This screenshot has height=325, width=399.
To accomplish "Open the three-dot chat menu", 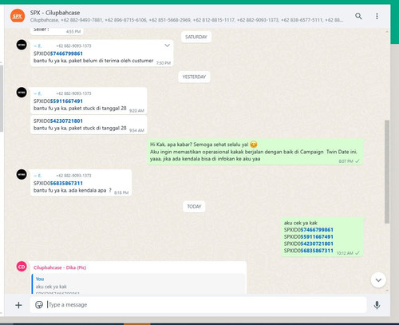I will [377, 16].
